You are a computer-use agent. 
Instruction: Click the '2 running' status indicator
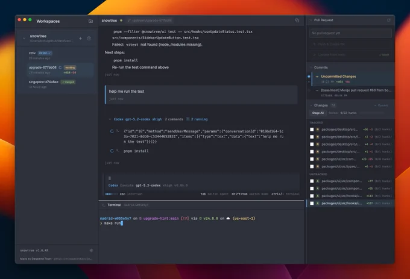(197, 119)
